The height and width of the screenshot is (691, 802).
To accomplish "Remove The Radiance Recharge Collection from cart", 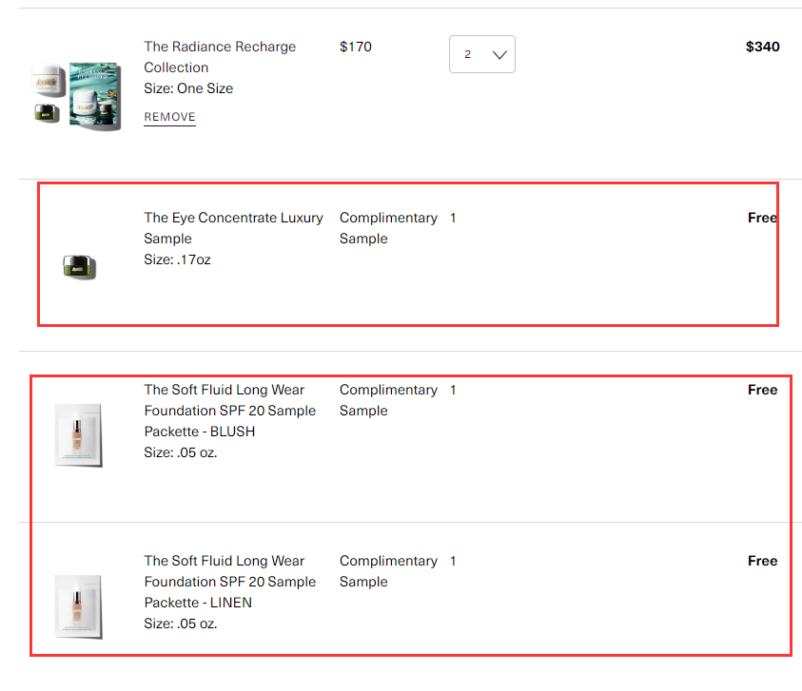I will coord(169,117).
